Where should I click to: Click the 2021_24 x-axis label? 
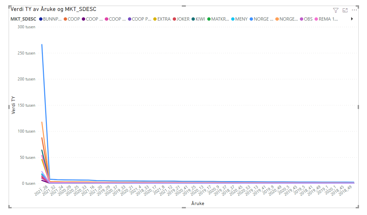point(57,190)
